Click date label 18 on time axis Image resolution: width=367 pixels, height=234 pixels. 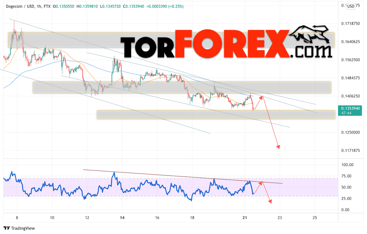(x=192, y=218)
